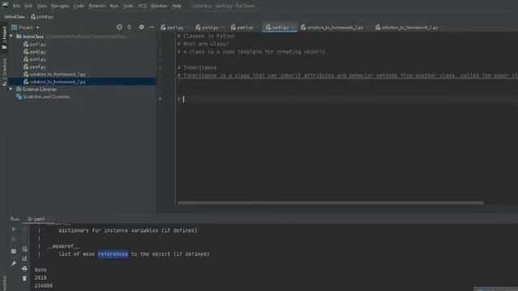Select part2.py in the project tree
The image size is (518, 291).
(x=35, y=52)
